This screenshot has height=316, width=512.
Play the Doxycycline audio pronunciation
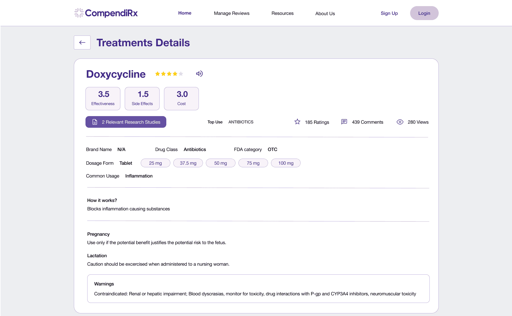click(199, 74)
